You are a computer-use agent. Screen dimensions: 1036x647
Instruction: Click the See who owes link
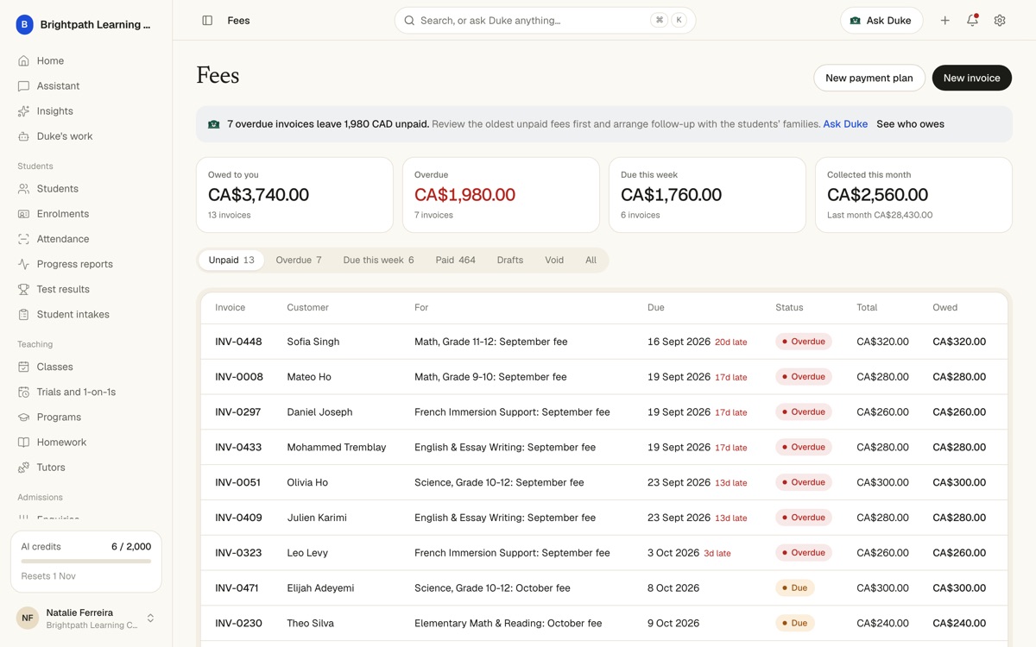coord(910,124)
